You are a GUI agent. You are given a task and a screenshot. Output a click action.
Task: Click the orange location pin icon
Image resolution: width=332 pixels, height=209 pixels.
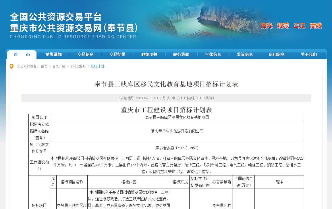click(x=12, y=66)
